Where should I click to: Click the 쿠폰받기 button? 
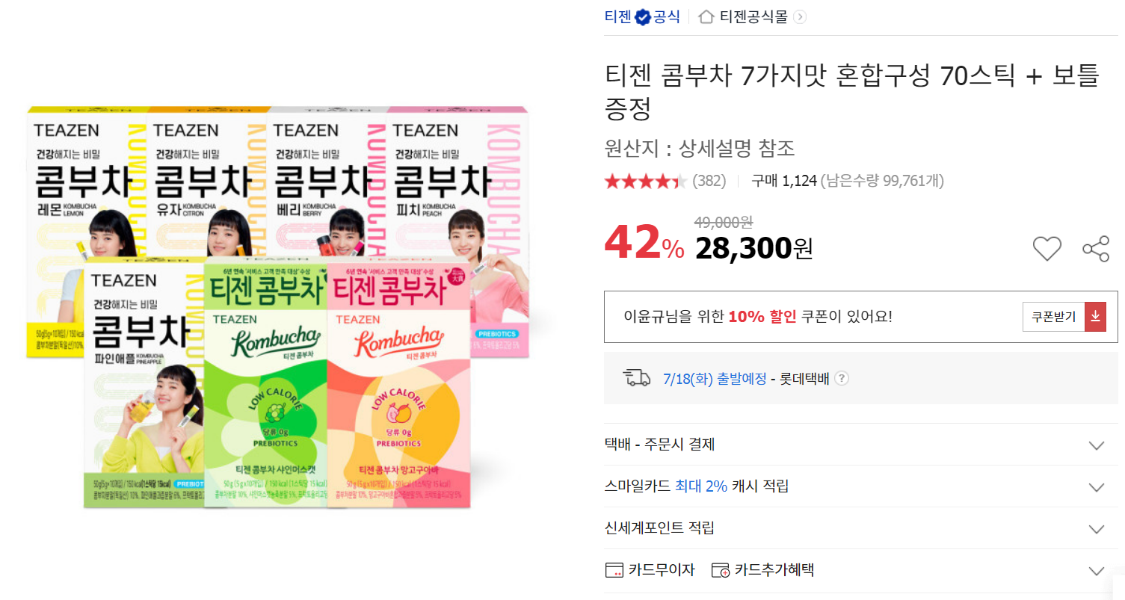1054,317
